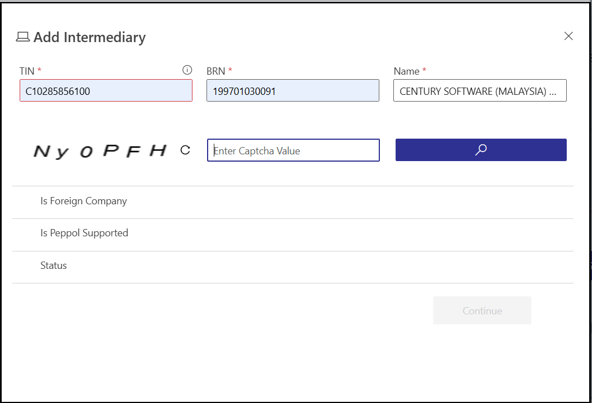Click into the Enter Captcha Value box

293,150
